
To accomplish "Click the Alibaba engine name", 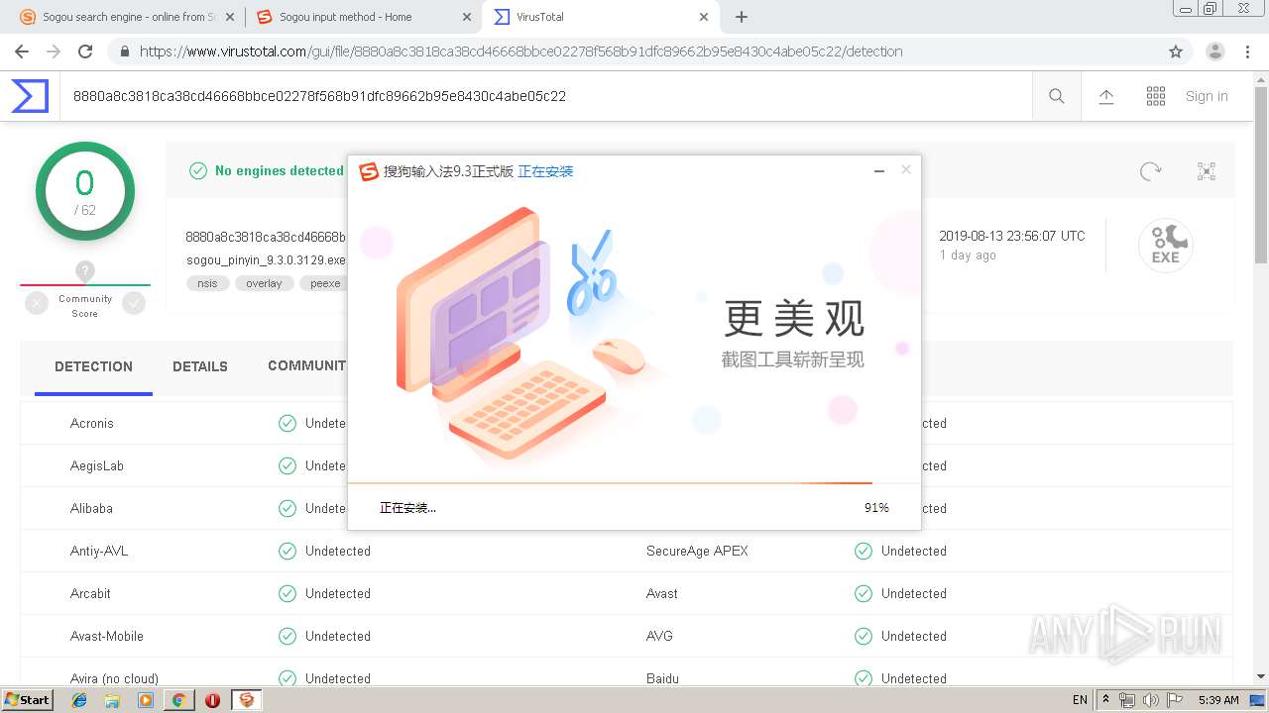I will pyautogui.click(x=91, y=508).
